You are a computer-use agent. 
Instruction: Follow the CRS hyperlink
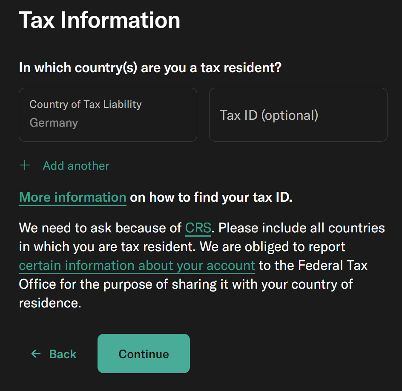pyautogui.click(x=198, y=228)
